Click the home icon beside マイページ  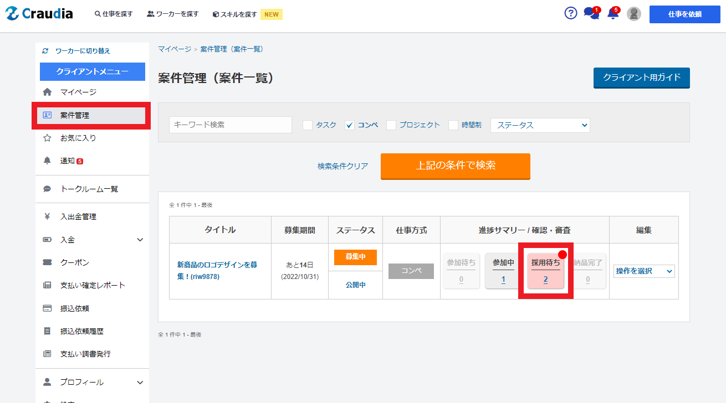[47, 92]
